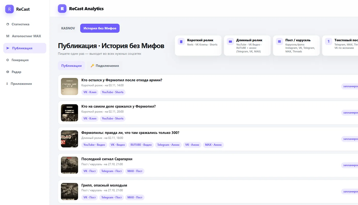Open post titled Кто остался у Фермопил после отхода армии?

122,80
